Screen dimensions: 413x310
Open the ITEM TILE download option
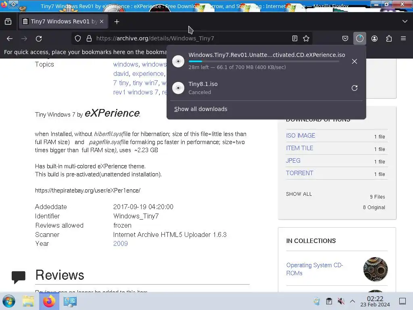tap(300, 148)
